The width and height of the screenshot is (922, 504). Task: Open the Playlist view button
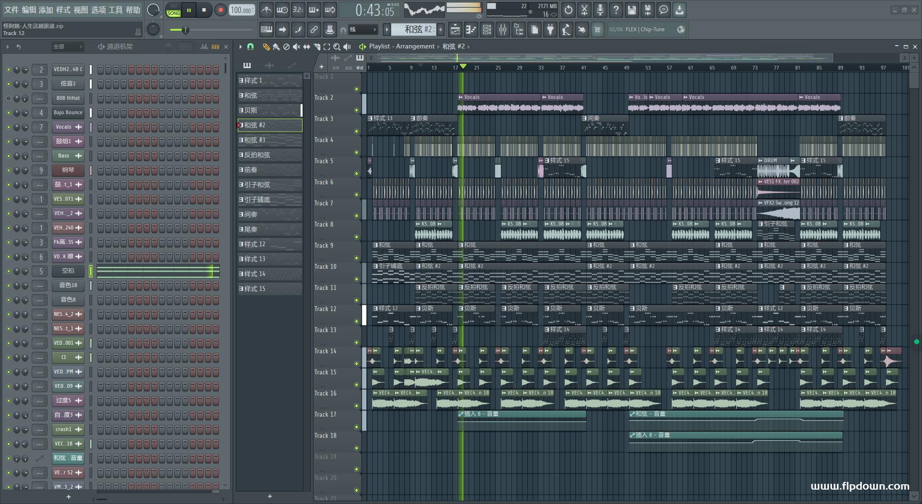point(455,30)
